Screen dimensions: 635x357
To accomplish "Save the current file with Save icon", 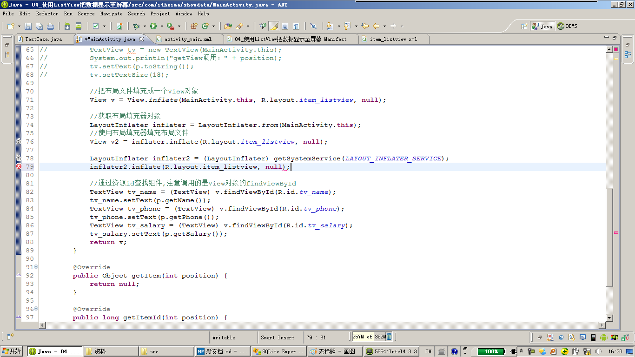I will point(28,26).
